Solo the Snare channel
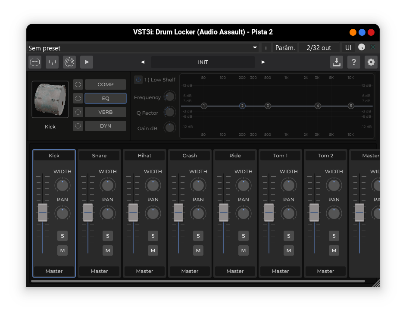 tap(107, 236)
